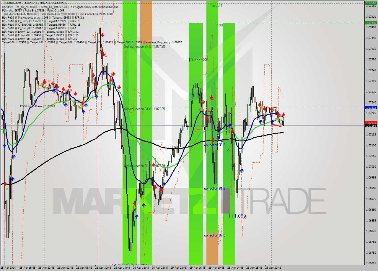378x271 pixels.
Task: Click the 'Buy %10 @ C_Entry88' line
Action: pyautogui.click(x=39, y=28)
